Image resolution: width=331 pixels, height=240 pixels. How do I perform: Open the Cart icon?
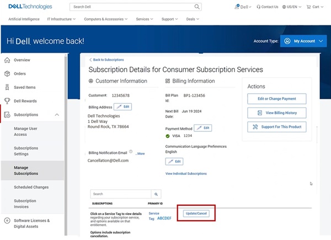tap(316, 7)
